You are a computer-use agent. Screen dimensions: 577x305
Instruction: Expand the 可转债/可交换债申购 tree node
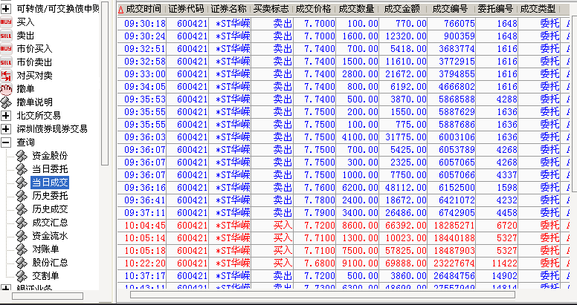(6, 9)
